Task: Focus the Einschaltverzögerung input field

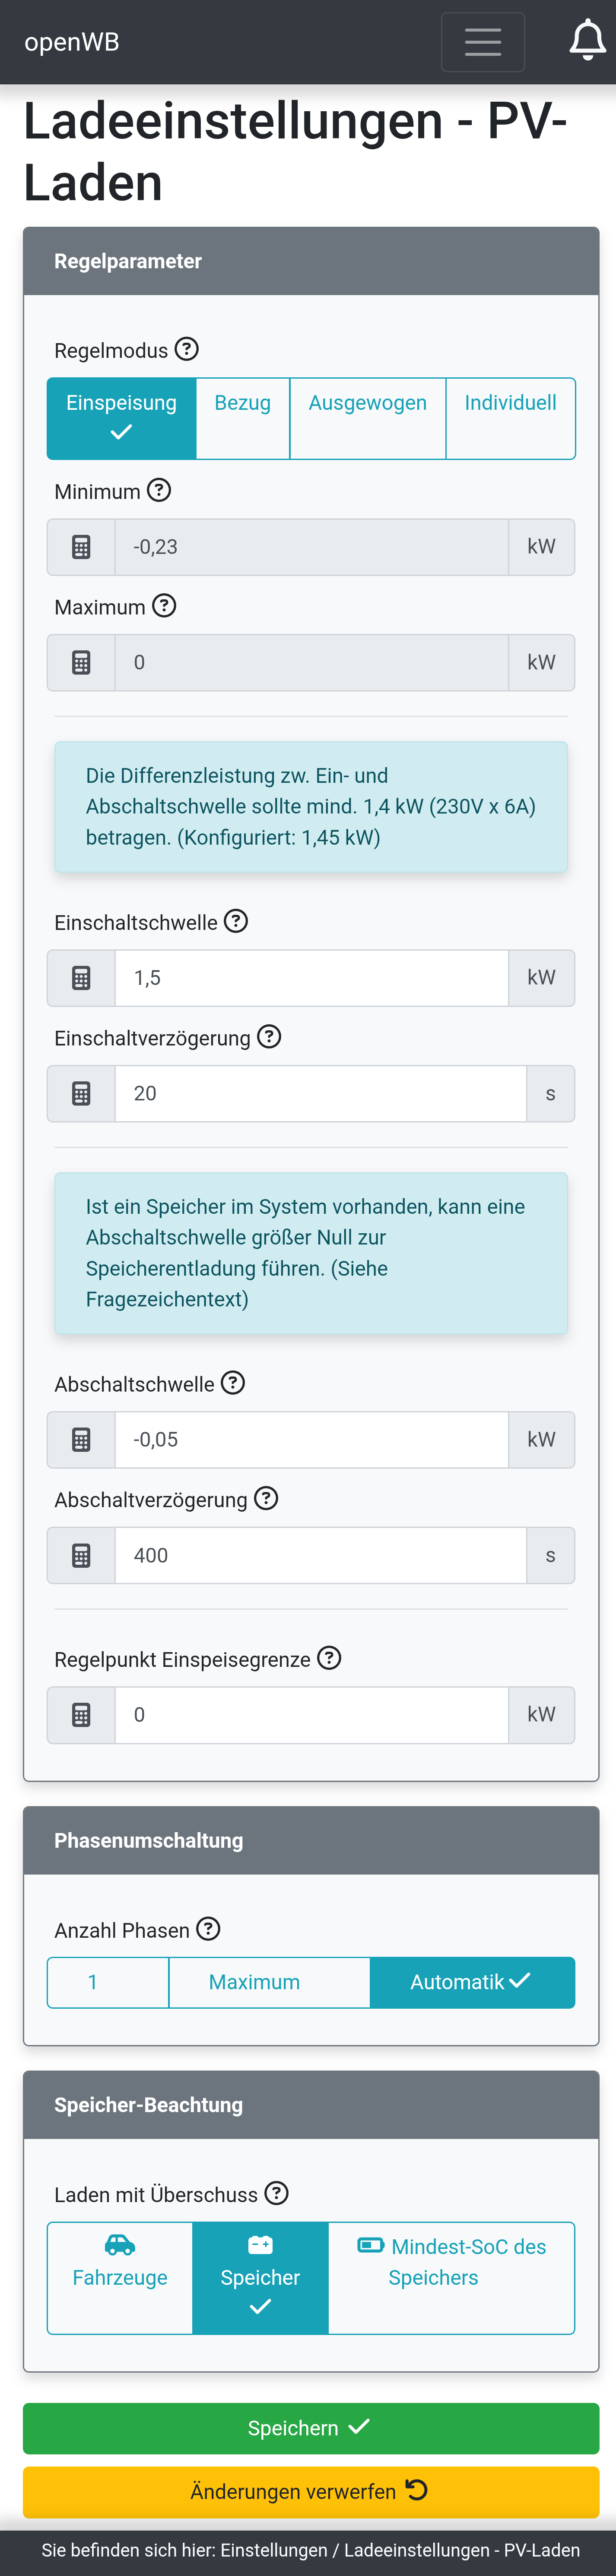Action: click(x=320, y=1094)
